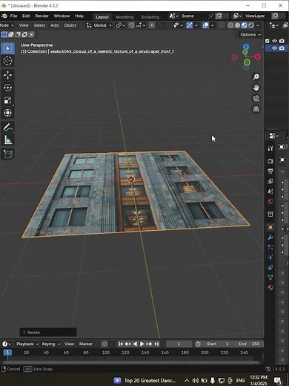Select the Measure tool
The width and height of the screenshot is (289, 386).
coord(7,140)
